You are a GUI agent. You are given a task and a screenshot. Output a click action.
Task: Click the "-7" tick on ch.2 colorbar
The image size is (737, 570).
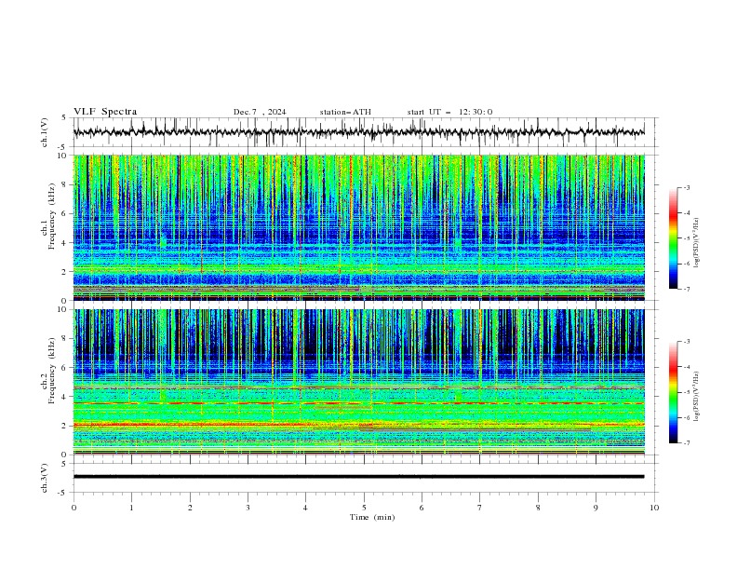coord(686,443)
